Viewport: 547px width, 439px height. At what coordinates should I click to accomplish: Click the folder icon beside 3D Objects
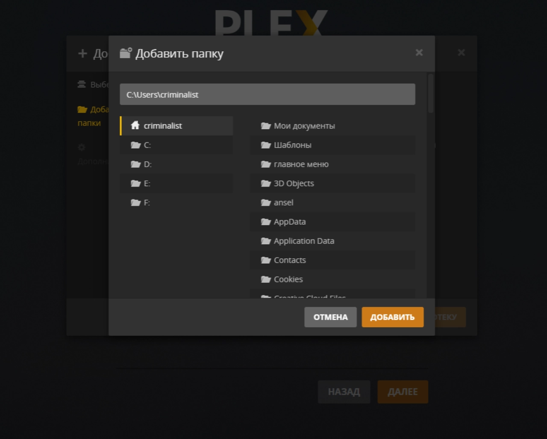tap(266, 184)
